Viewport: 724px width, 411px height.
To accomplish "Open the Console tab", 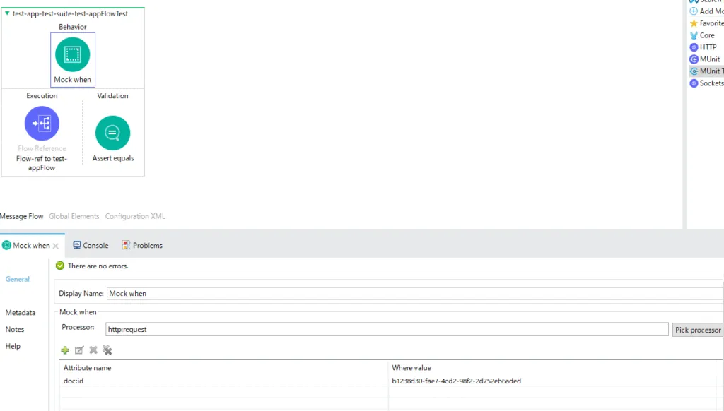I will [x=90, y=246].
